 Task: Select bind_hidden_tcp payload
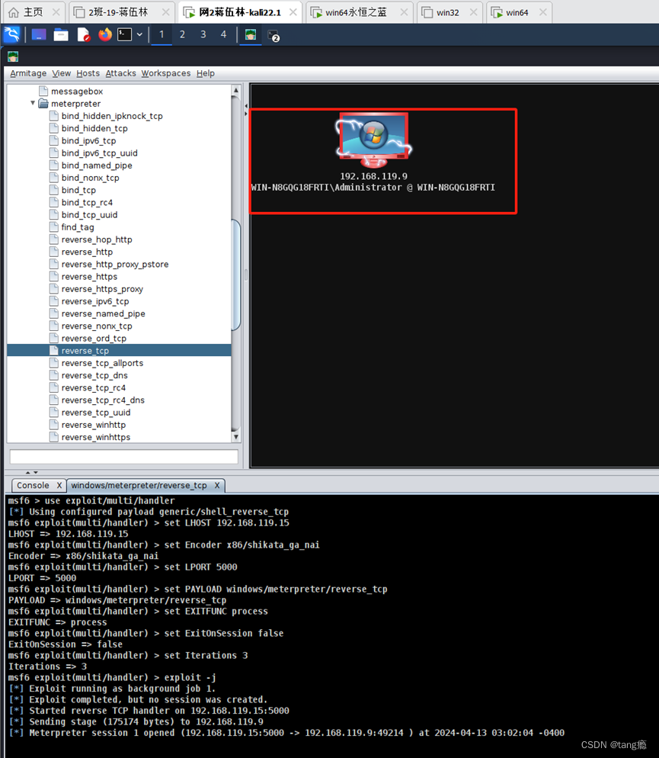pos(94,129)
